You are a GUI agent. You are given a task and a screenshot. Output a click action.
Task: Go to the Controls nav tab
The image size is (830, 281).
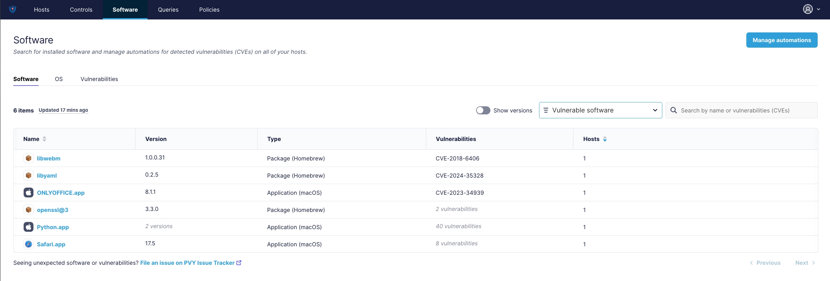pyautogui.click(x=81, y=10)
